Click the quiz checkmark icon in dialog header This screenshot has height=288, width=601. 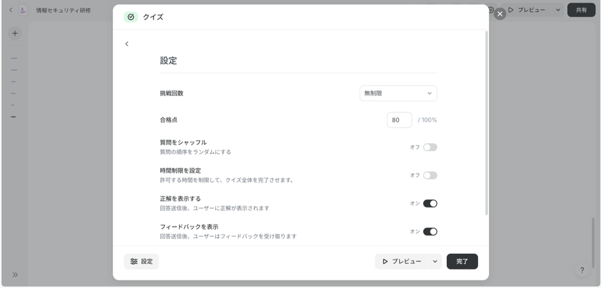(131, 17)
